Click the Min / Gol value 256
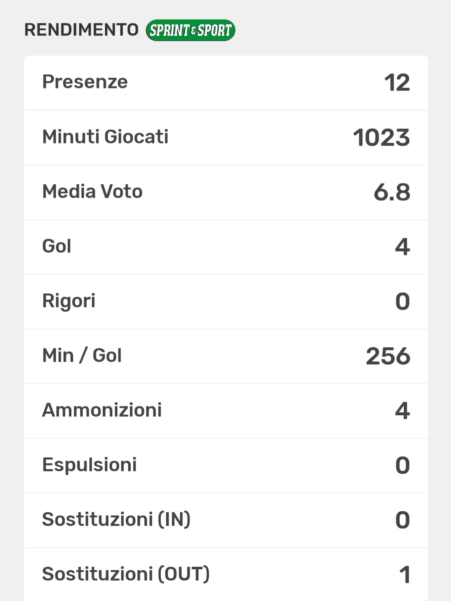This screenshot has height=601, width=451. [388, 356]
